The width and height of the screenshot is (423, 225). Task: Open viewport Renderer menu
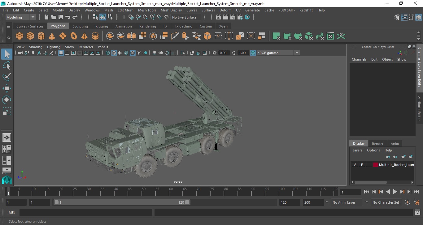[x=86, y=47]
